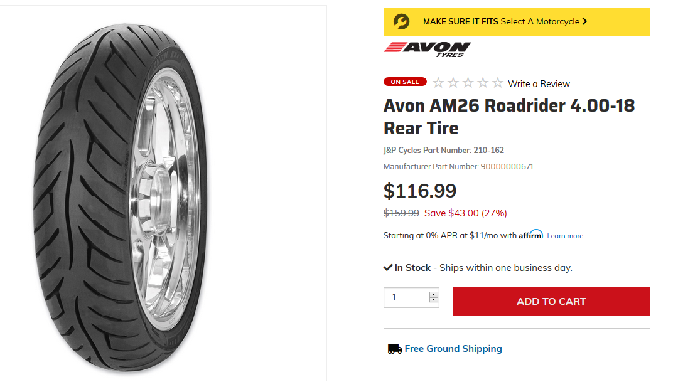Increase quantity with the up arrow
The width and height of the screenshot is (678, 382).
(433, 294)
